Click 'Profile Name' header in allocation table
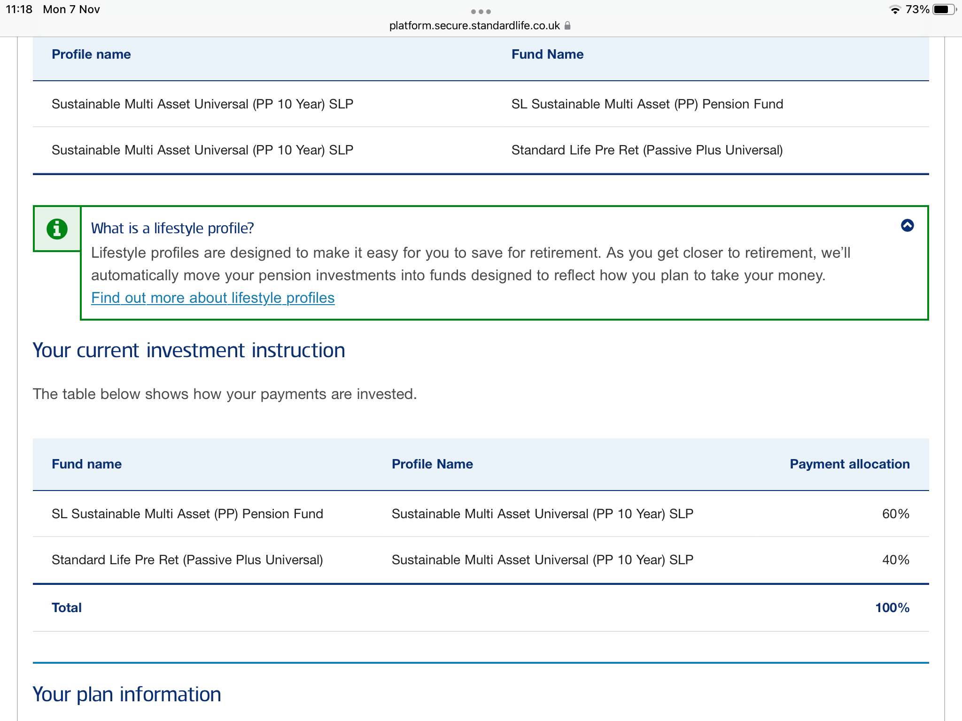Image resolution: width=962 pixels, height=721 pixels. click(x=432, y=464)
